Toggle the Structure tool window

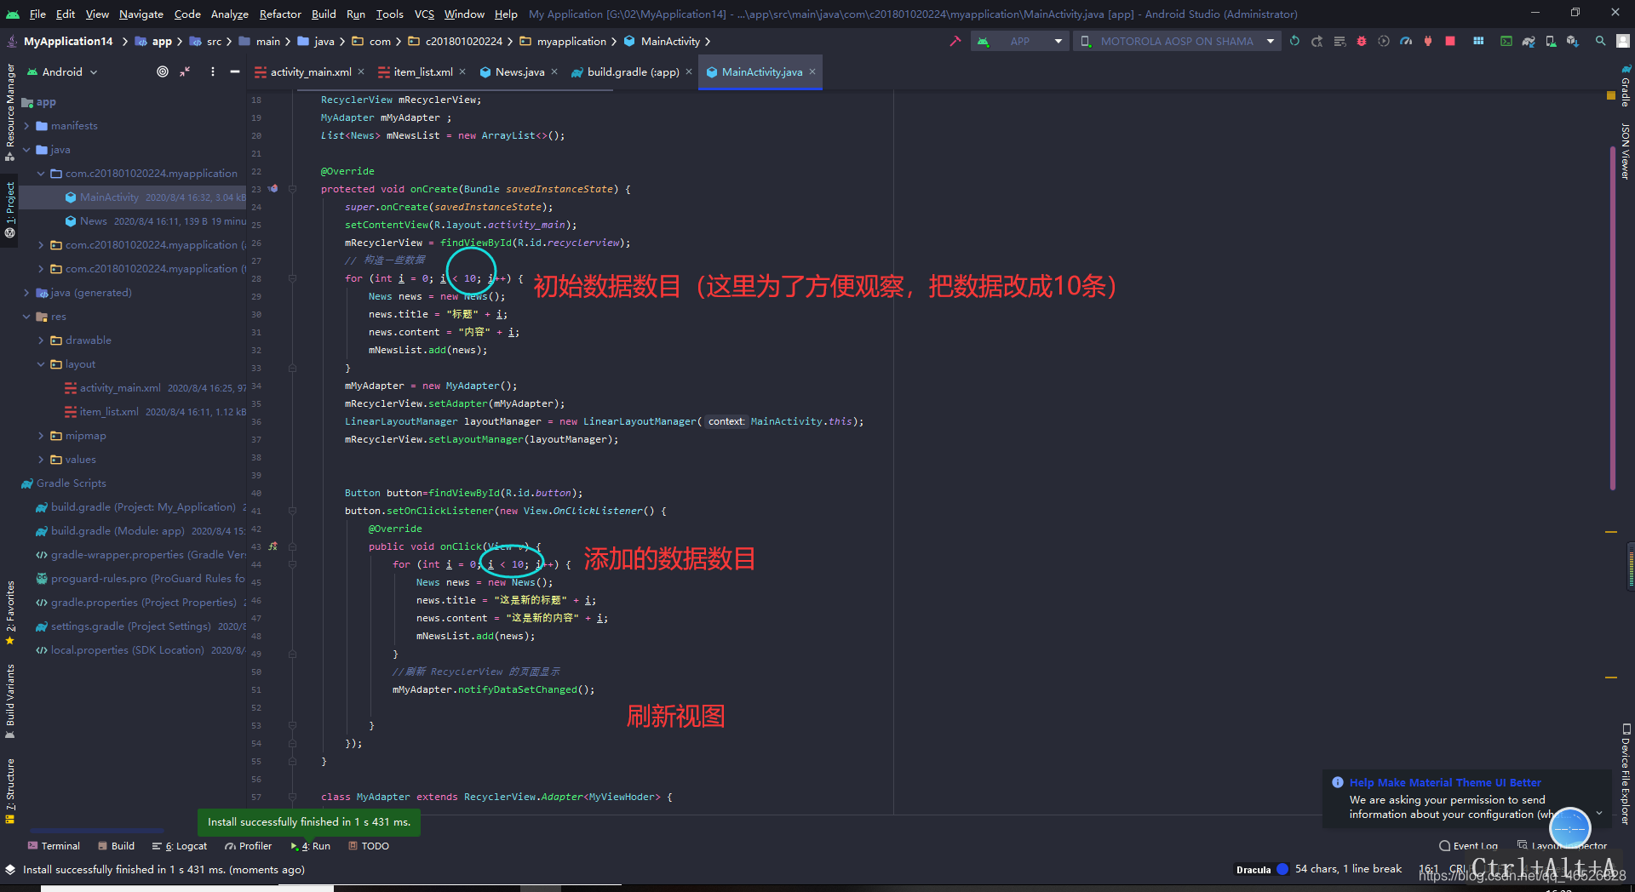(9, 792)
